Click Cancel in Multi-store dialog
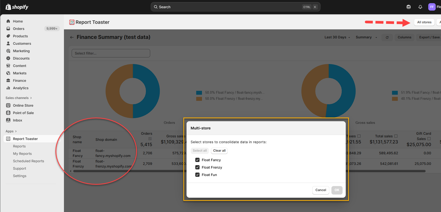Viewport: 441px width, 212px height. (321, 190)
